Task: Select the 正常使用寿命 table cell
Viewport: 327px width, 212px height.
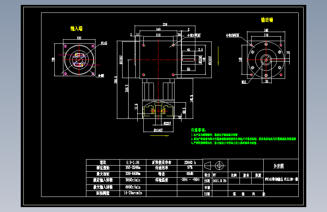Action: (x=162, y=162)
